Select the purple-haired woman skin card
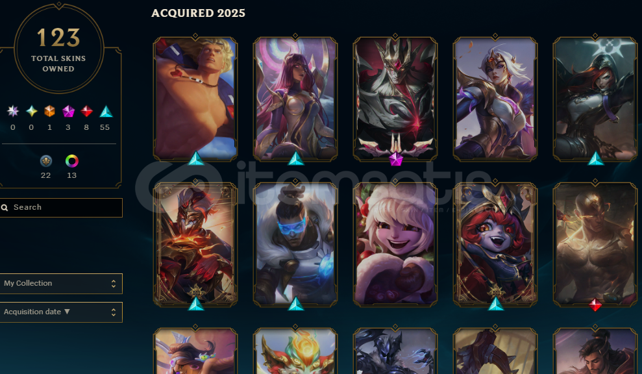642x374 pixels. point(295,98)
